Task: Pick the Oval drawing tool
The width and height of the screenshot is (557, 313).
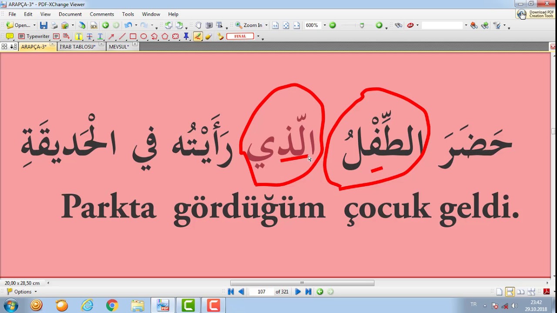Action: 144,37
